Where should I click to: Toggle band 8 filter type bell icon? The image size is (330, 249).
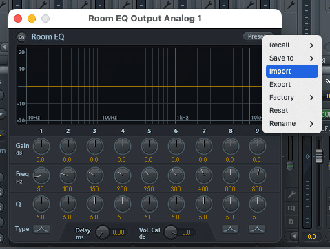pos(230,229)
